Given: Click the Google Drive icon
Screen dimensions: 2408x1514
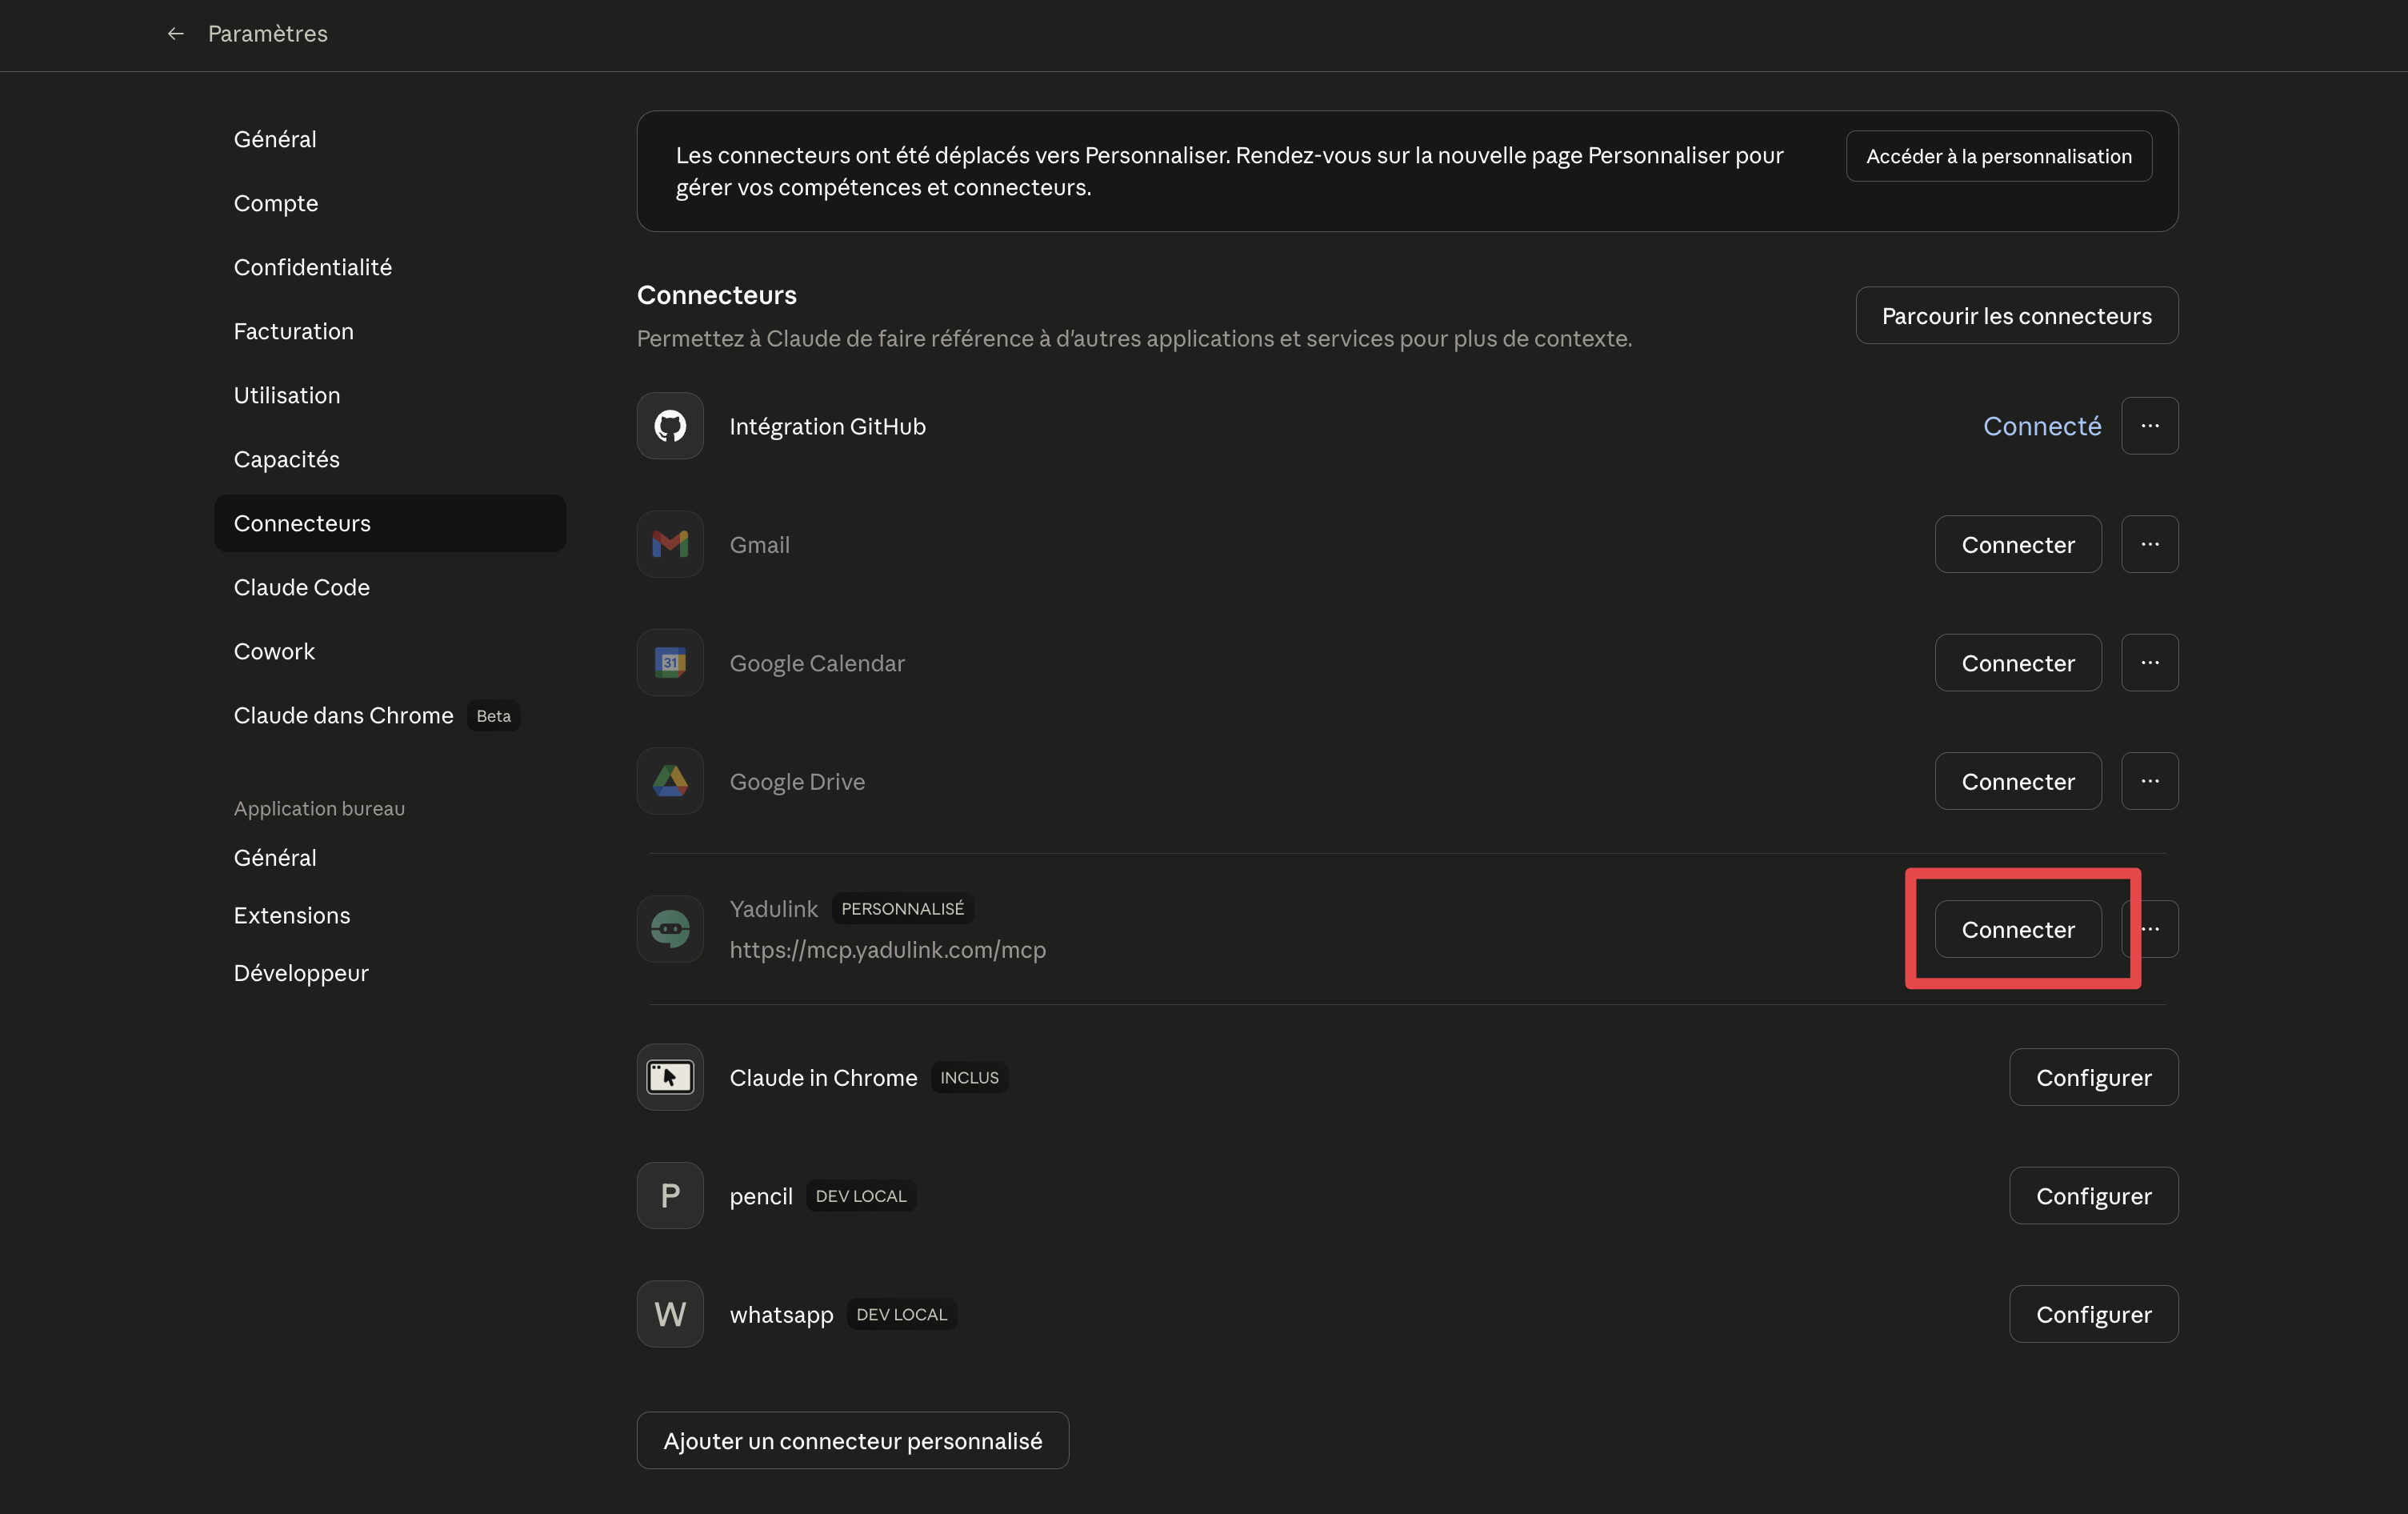Looking at the screenshot, I should pos(670,781).
